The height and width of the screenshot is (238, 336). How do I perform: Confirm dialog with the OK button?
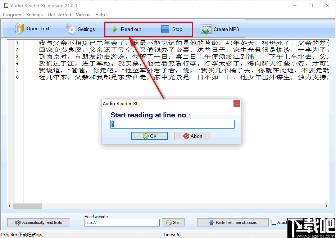click(149, 136)
